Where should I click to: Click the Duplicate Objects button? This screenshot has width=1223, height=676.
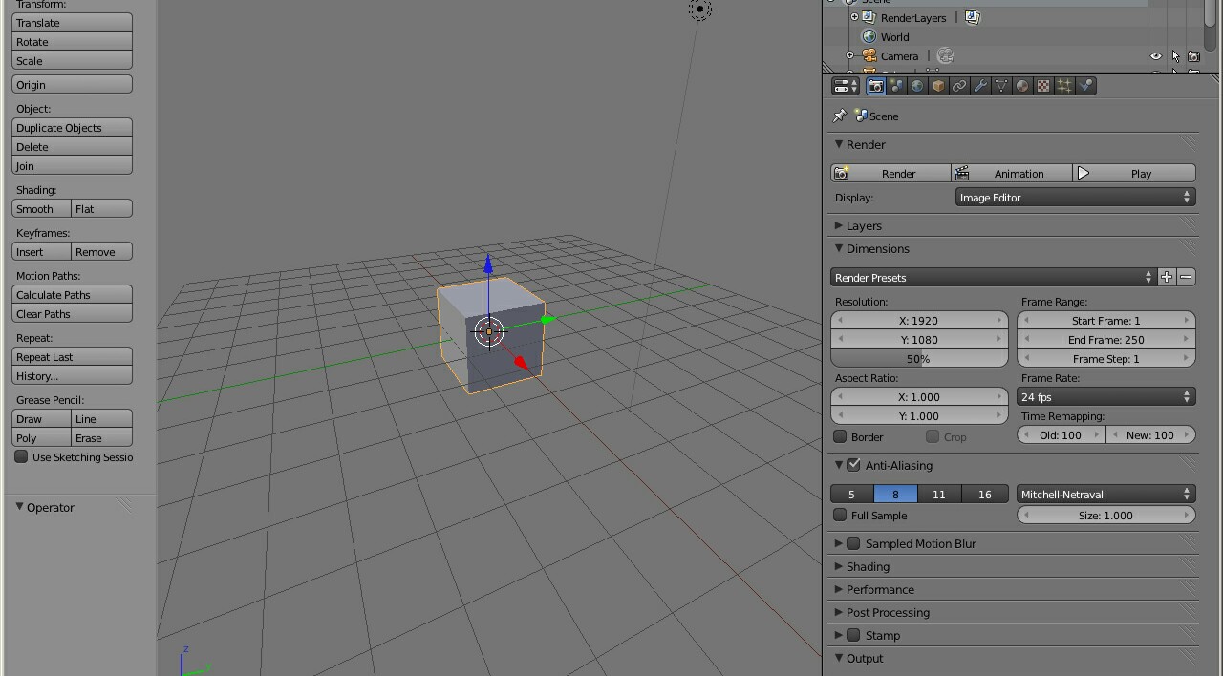click(72, 128)
